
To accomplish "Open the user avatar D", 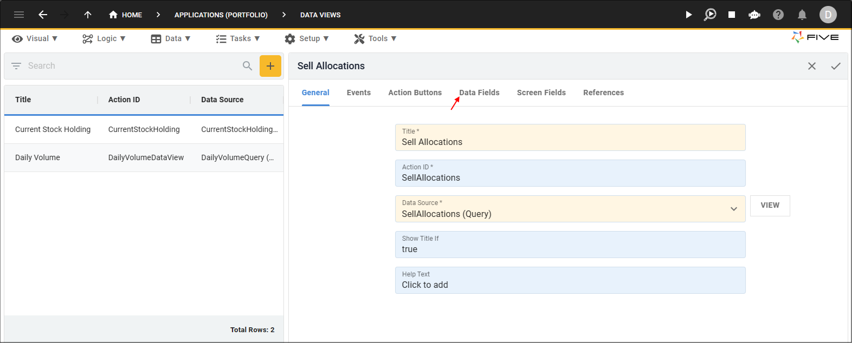I will point(828,15).
